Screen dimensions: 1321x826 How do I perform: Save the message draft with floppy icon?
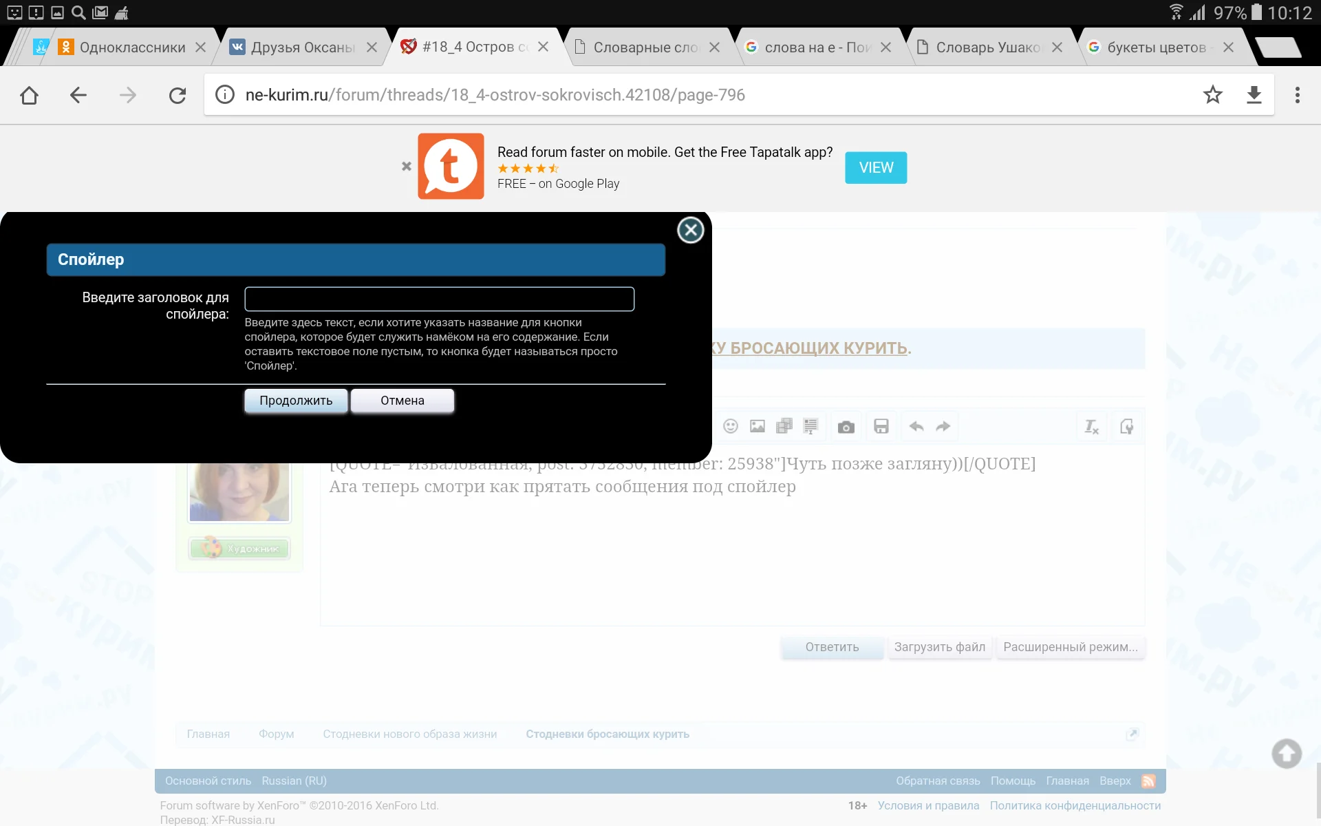[881, 426]
